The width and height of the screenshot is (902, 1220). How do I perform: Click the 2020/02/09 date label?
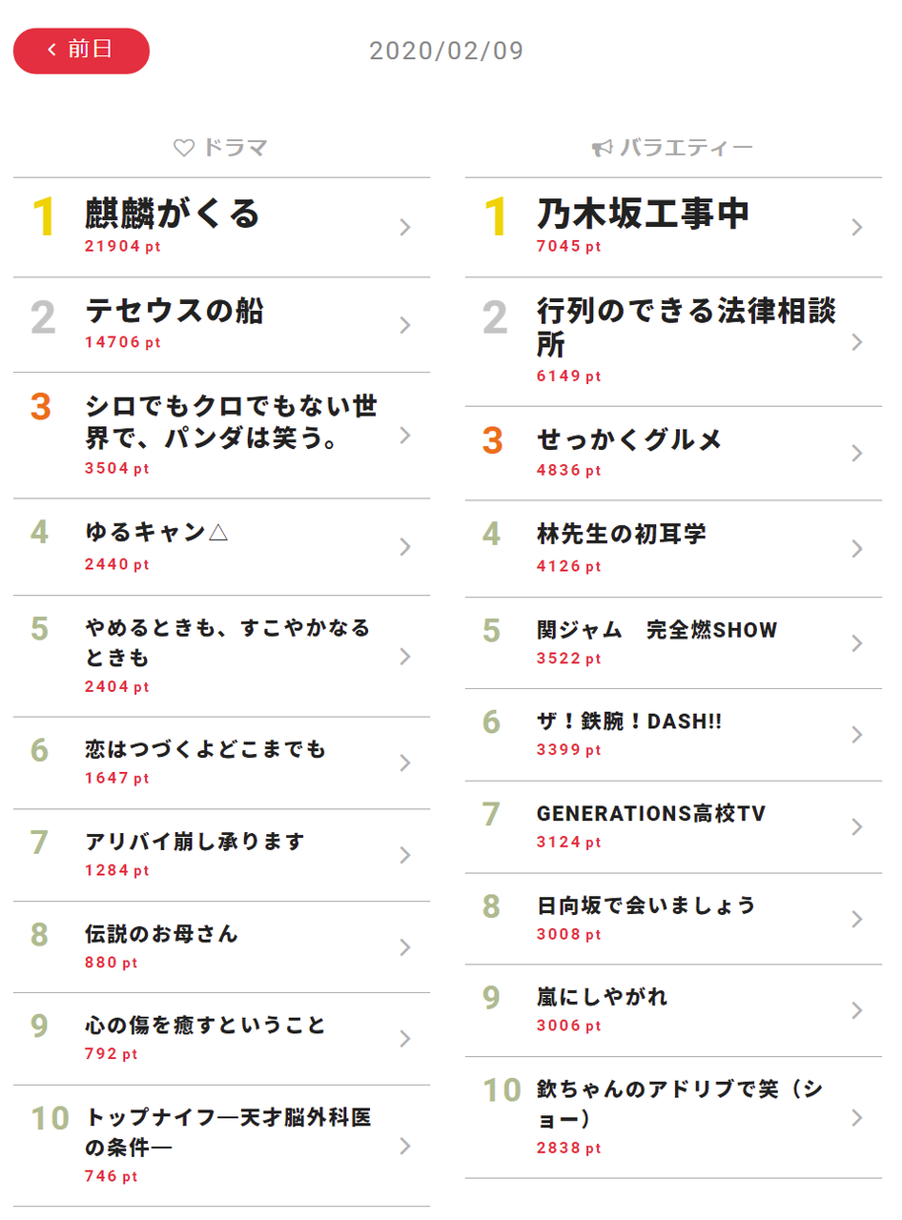coord(446,51)
